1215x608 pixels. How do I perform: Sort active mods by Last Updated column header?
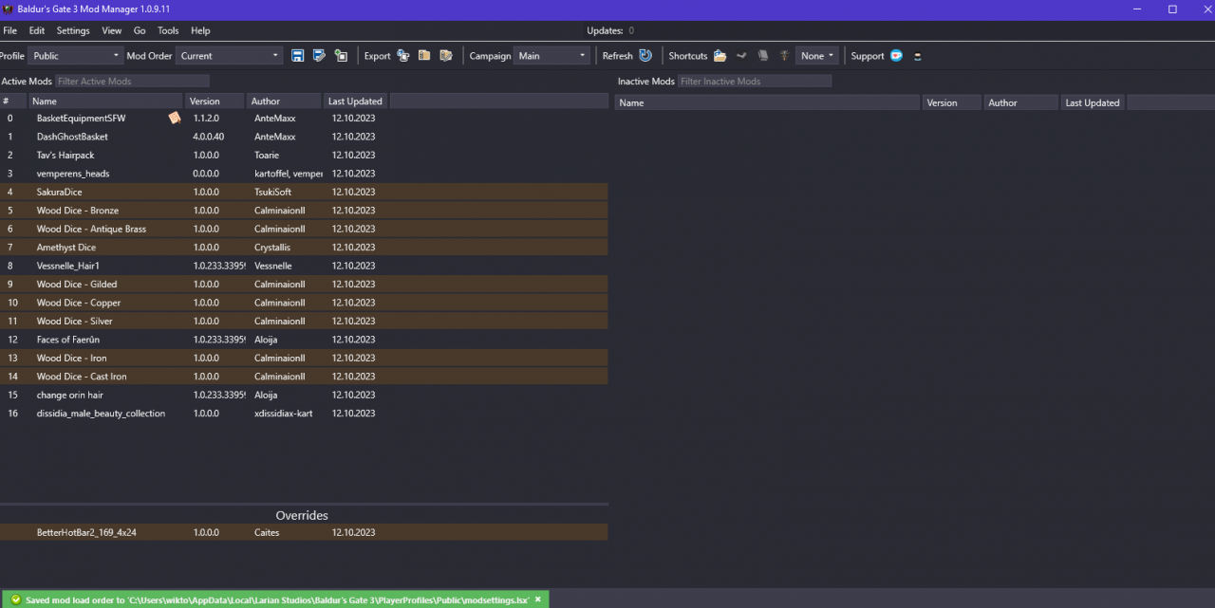click(x=355, y=101)
